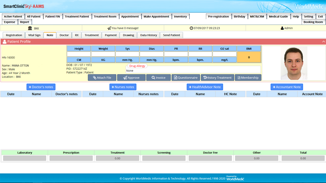
Task: Open the Send Patient tab
Action: coord(171,35)
